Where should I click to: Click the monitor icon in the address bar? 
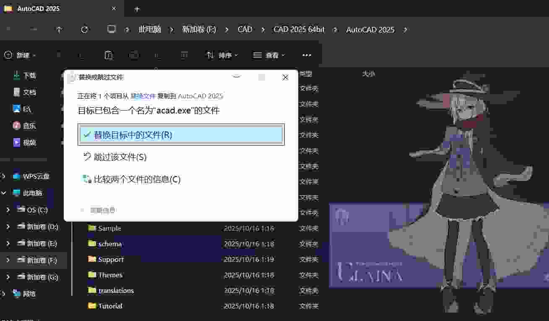click(x=111, y=29)
